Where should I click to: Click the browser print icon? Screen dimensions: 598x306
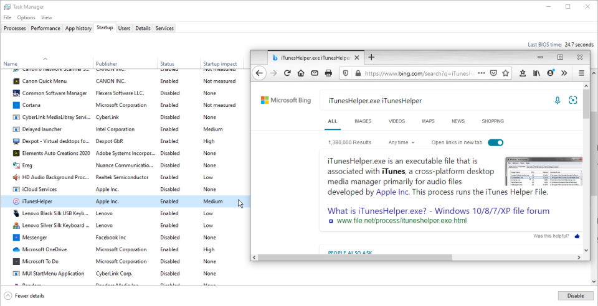click(x=328, y=73)
